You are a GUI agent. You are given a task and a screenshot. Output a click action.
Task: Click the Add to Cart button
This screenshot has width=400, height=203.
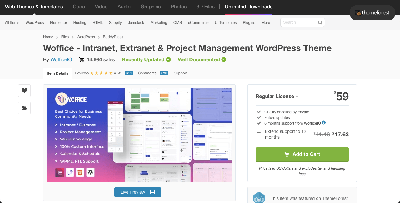click(x=302, y=154)
